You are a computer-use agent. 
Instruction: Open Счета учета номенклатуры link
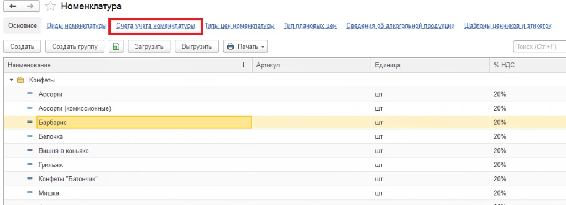point(155,25)
